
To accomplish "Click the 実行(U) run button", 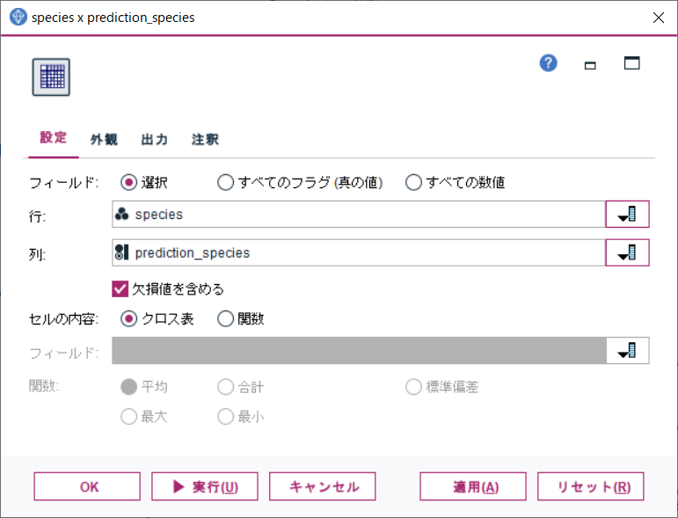I will point(205,486).
